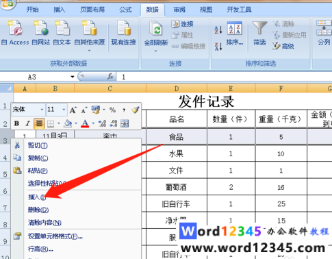Choose Paste (粘贴) from context menu

[76, 171]
